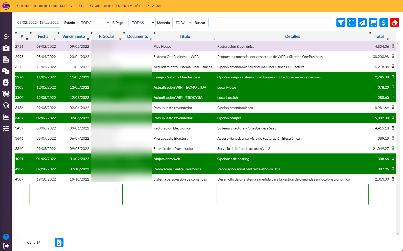Viewport: 403px width, 251px height.
Task: Open the Estado dropdown showing TODO
Action: 94,23
